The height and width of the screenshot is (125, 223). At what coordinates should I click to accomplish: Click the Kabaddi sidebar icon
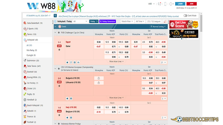[x=25, y=111]
